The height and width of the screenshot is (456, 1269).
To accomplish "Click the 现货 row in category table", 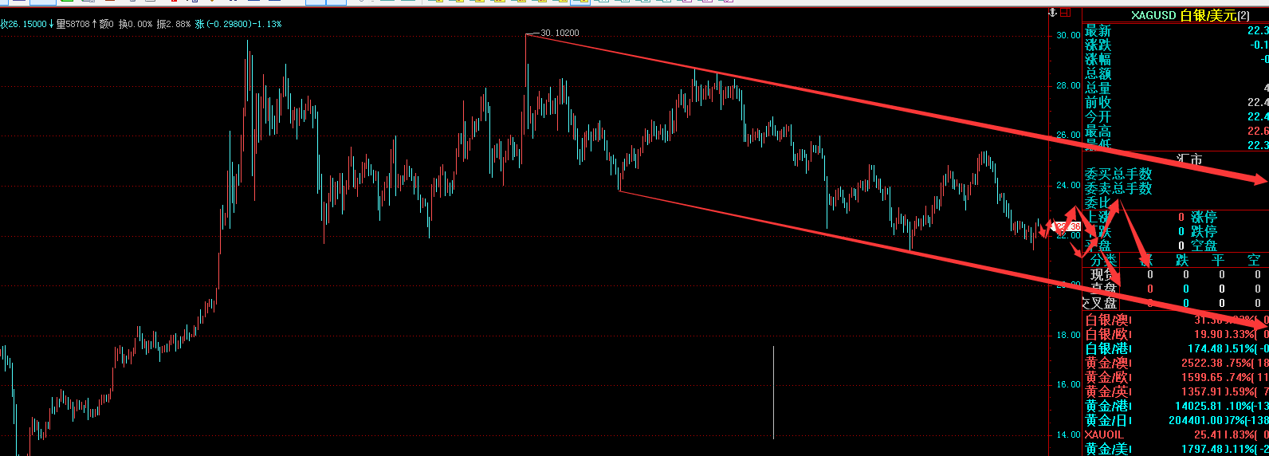I will coord(1103,274).
